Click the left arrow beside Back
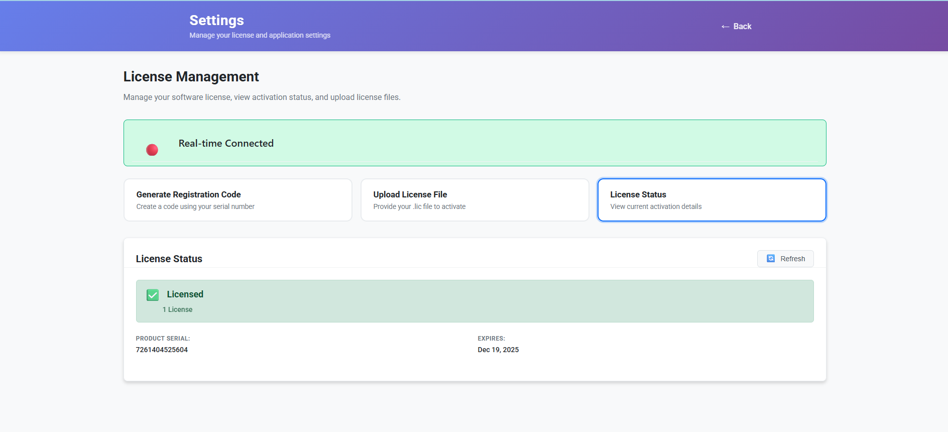 [x=725, y=27]
